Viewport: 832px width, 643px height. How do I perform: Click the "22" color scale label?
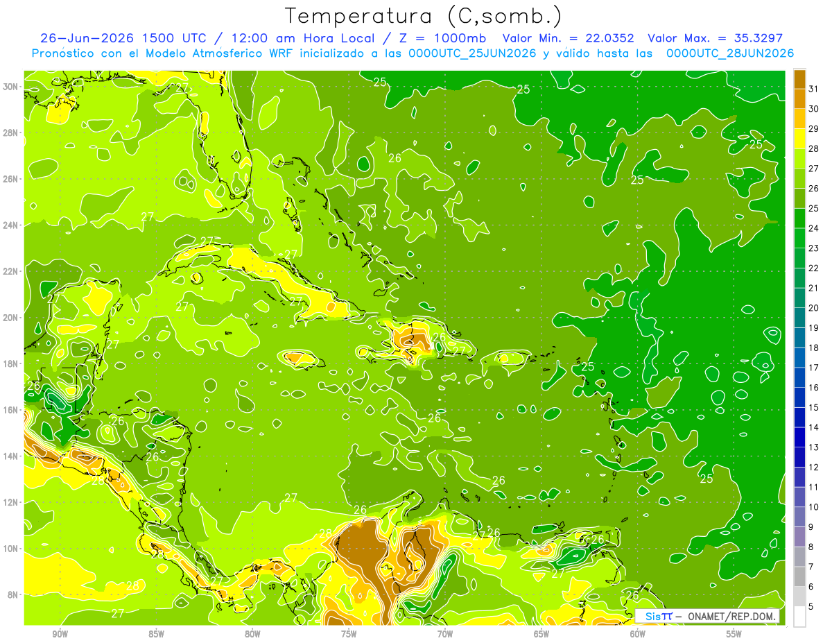click(814, 268)
